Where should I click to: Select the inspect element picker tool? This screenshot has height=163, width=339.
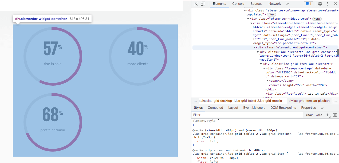pyautogui.click(x=195, y=4)
